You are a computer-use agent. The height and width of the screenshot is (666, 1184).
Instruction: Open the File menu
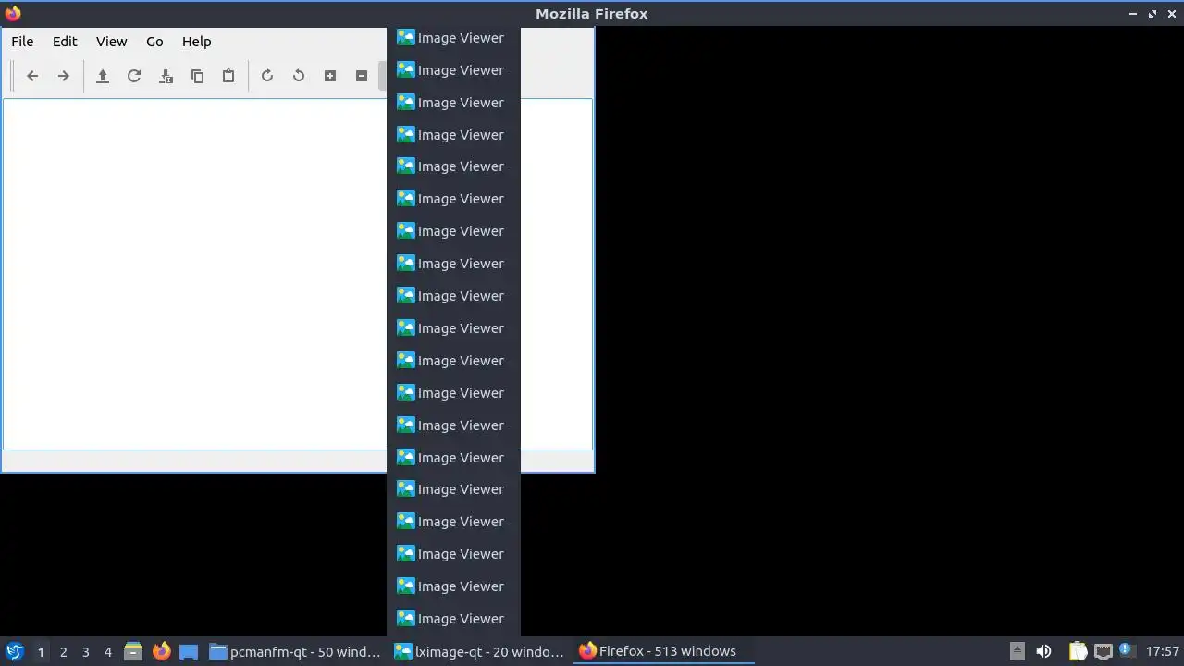22,42
